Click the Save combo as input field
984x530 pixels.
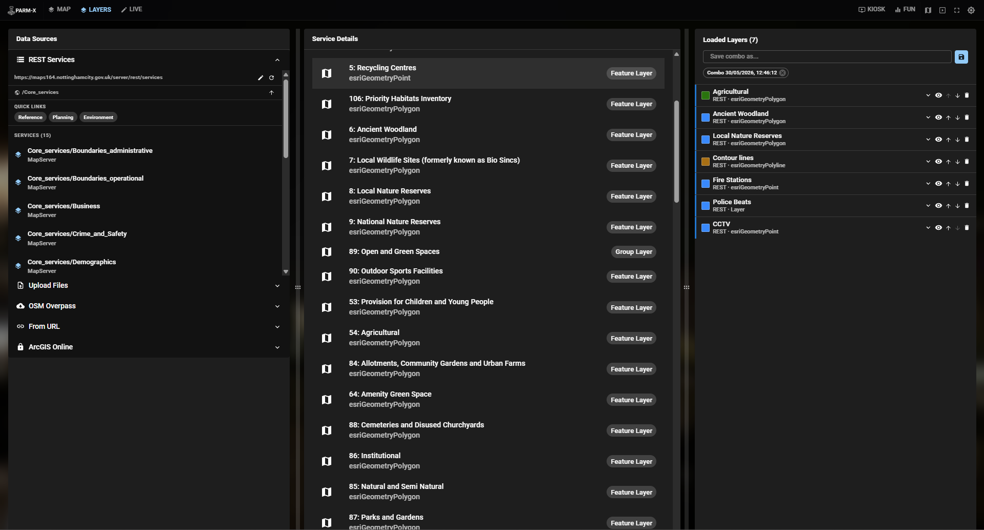pos(827,57)
